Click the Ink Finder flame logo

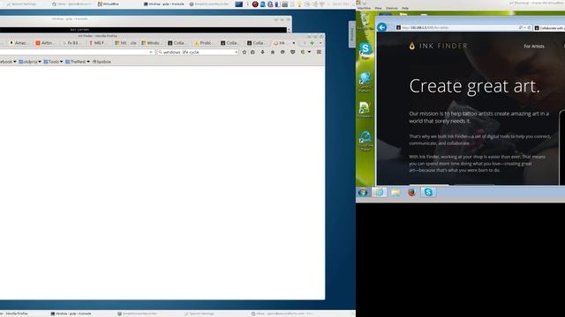tap(412, 46)
